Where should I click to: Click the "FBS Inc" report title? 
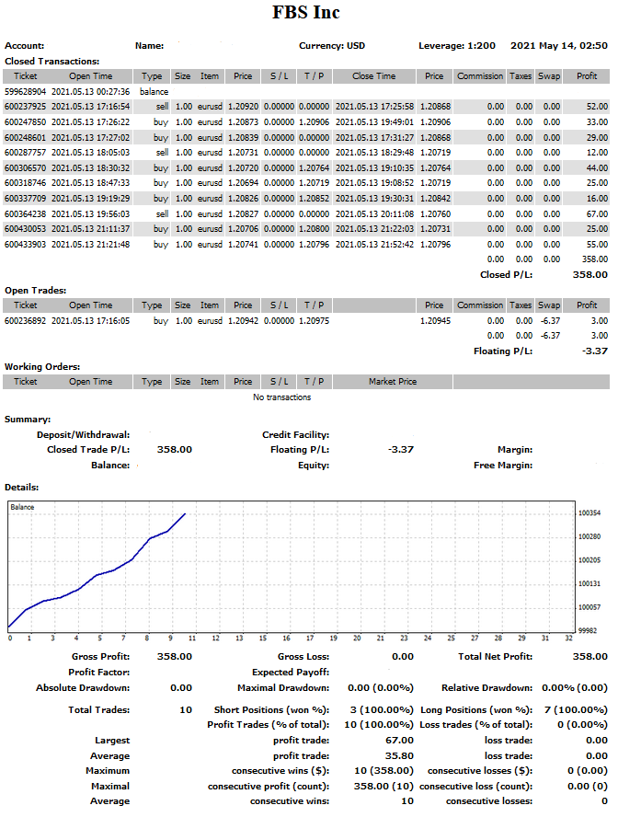pyautogui.click(x=305, y=13)
